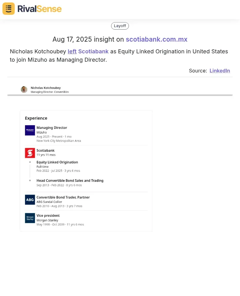Click the Head Convertible Bond timeline bullet
The height and width of the screenshot is (296, 240).
point(30,180)
